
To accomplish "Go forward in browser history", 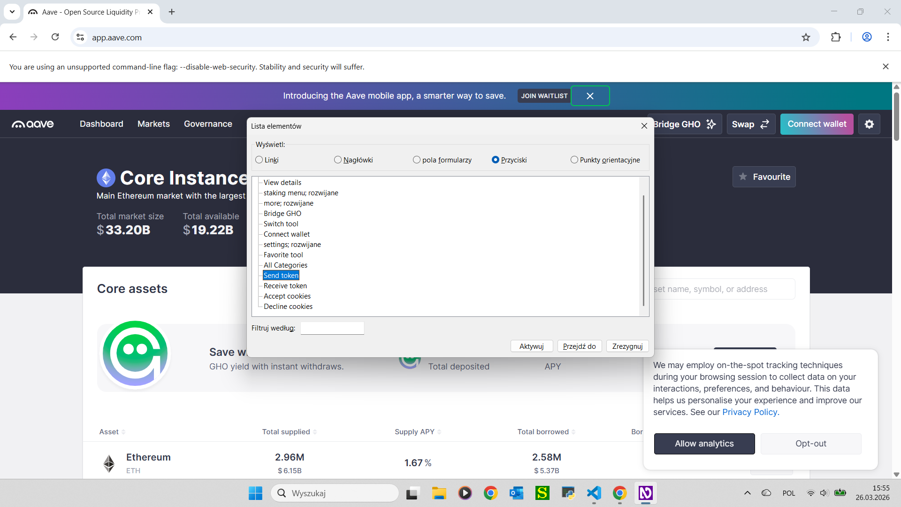I will click(x=34, y=37).
